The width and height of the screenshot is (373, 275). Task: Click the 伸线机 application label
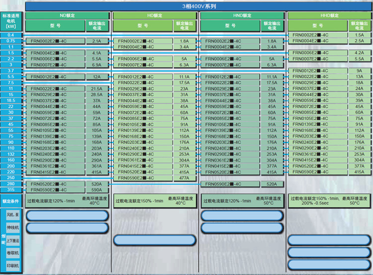pyautogui.click(x=12, y=228)
